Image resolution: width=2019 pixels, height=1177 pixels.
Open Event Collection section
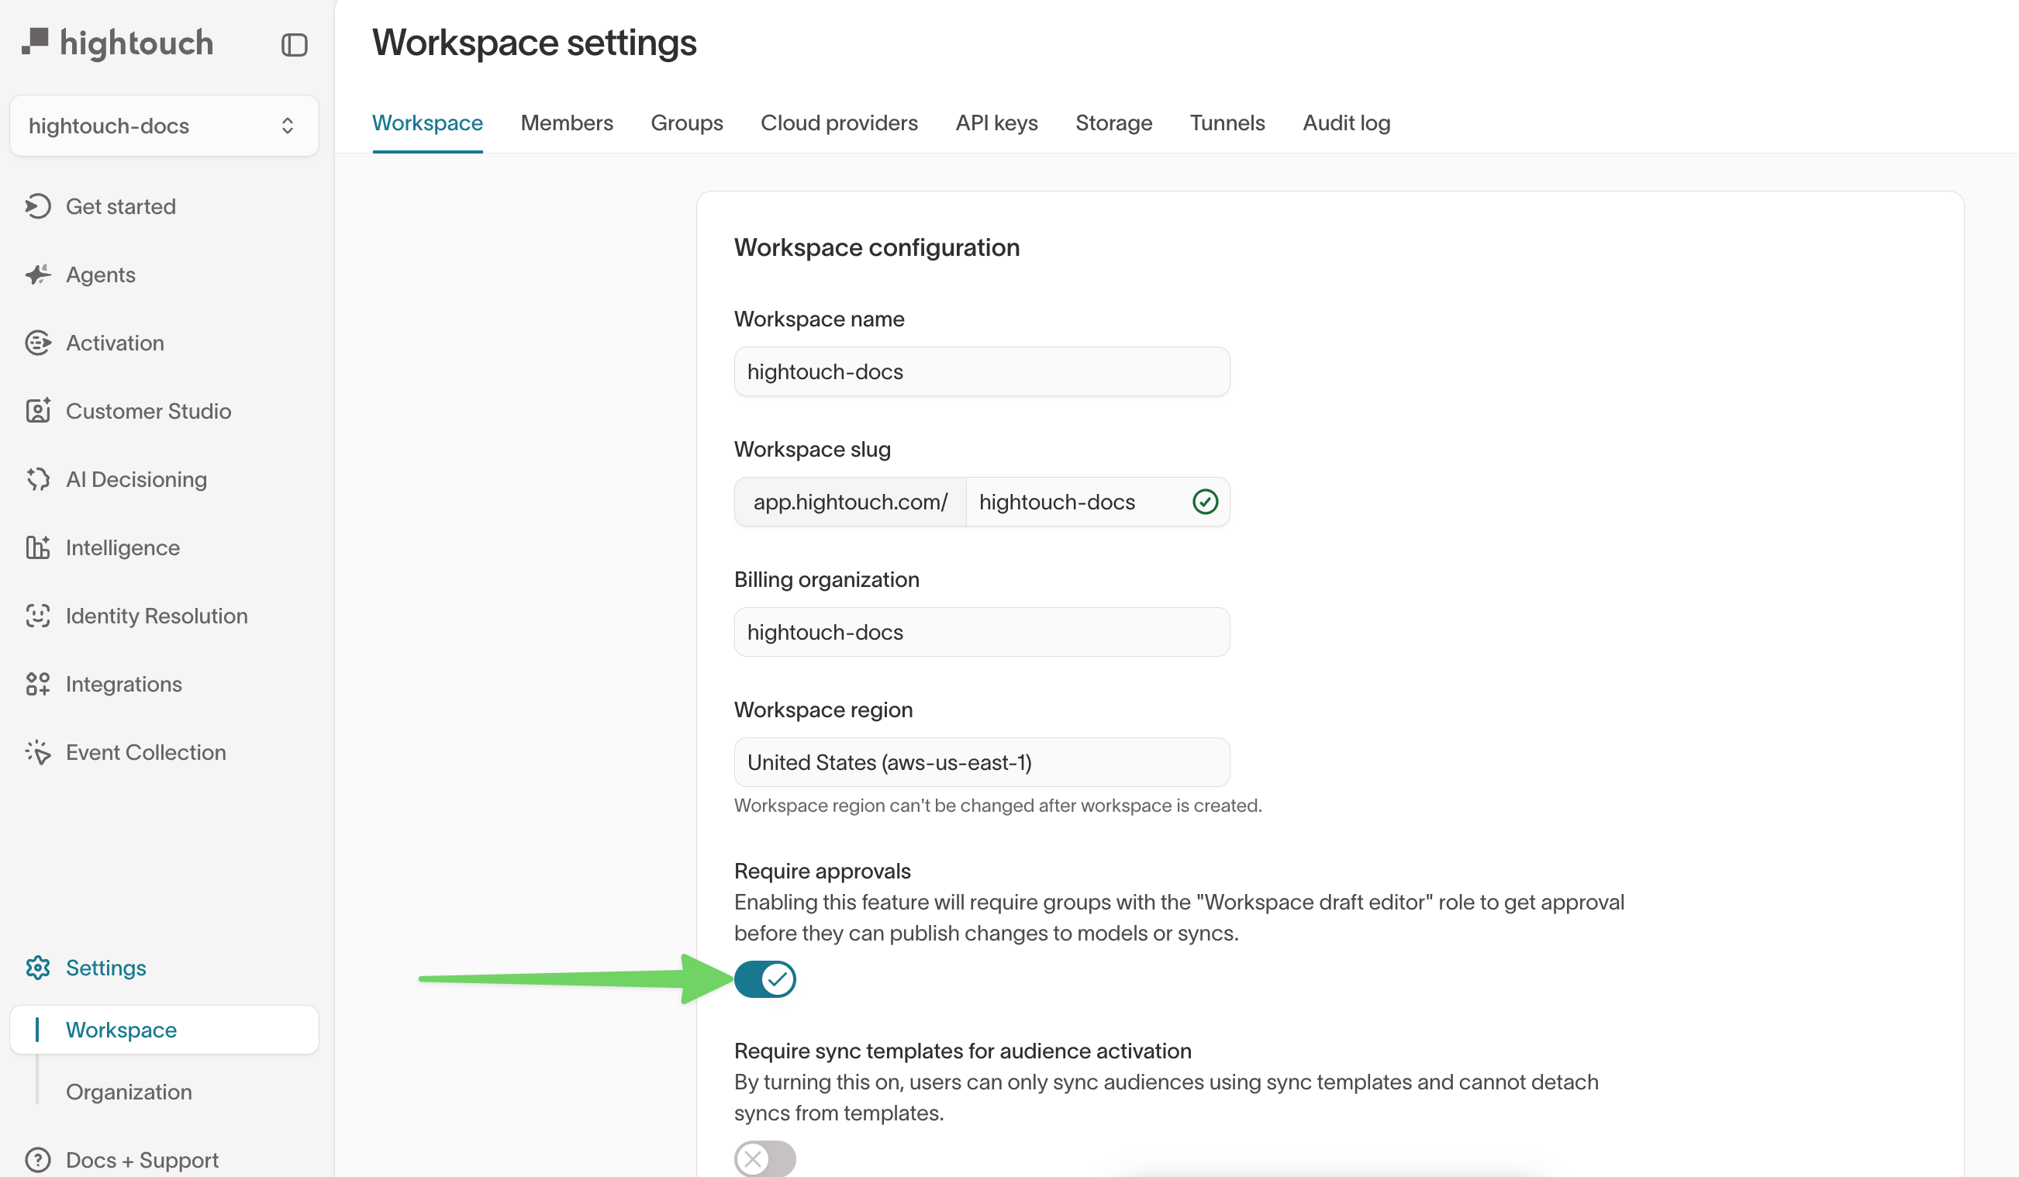pos(146,751)
